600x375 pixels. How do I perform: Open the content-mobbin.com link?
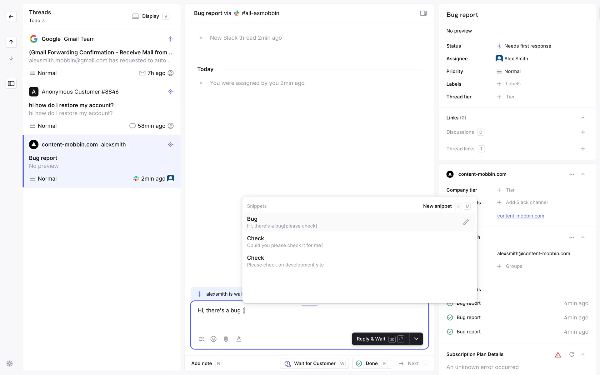(x=520, y=216)
